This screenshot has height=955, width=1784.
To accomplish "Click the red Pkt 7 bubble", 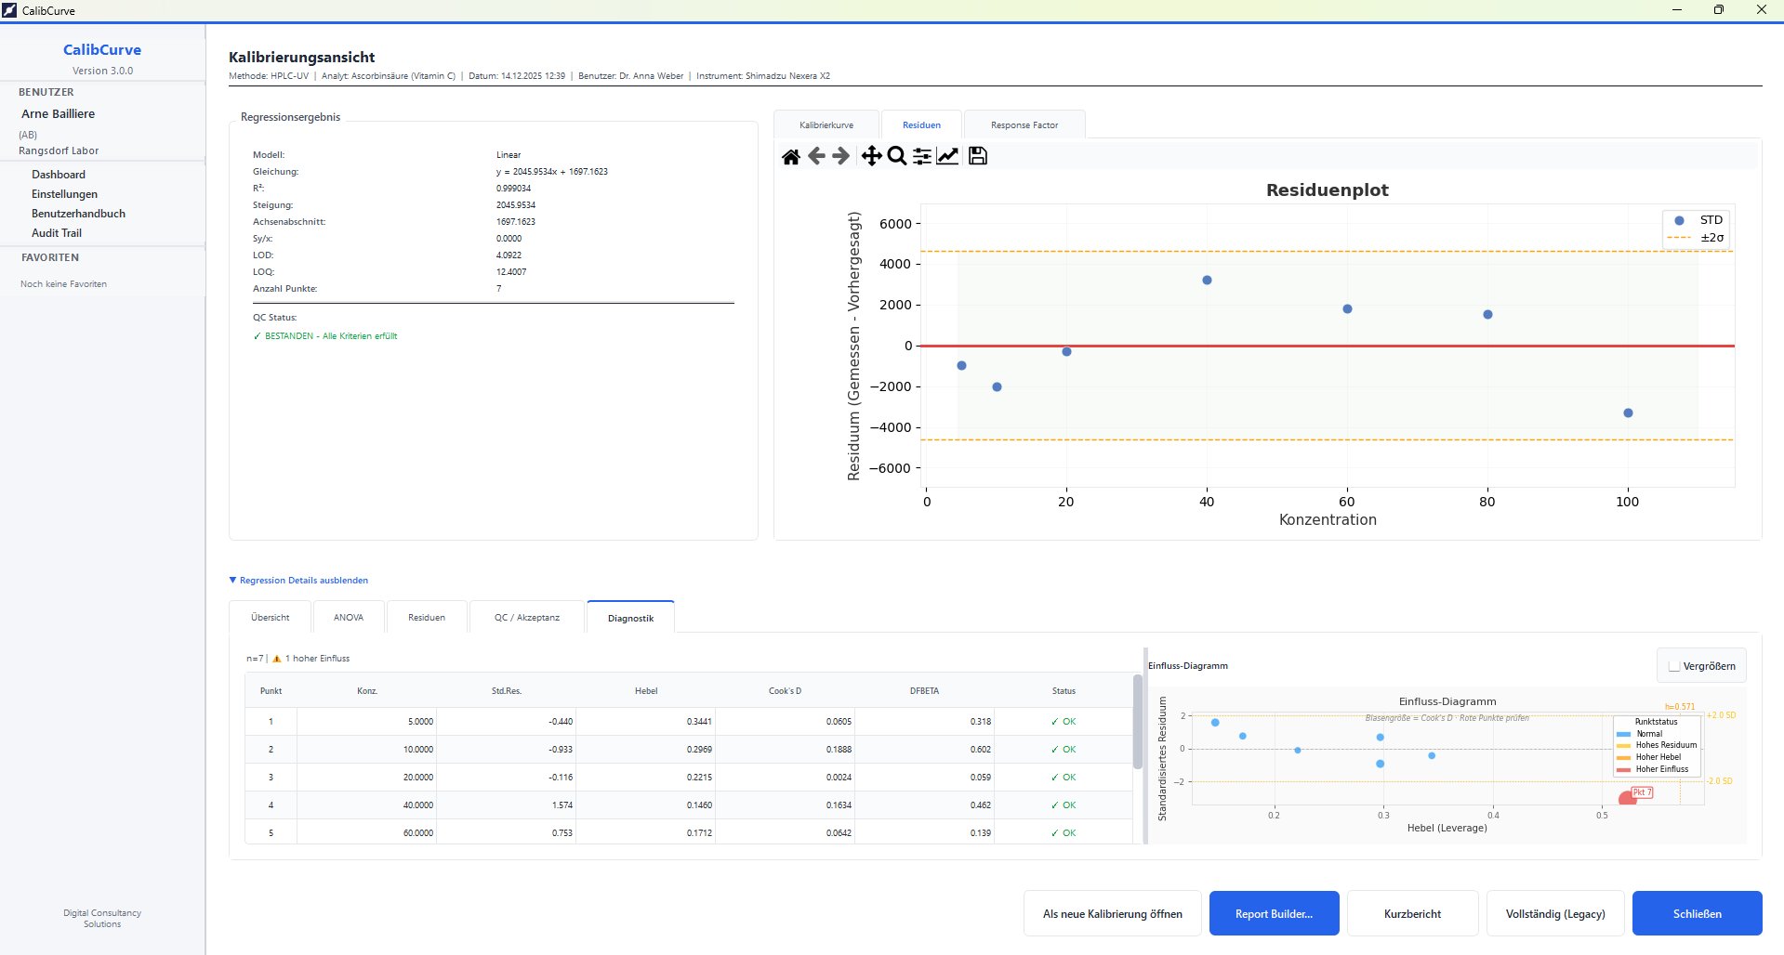I will [1627, 799].
